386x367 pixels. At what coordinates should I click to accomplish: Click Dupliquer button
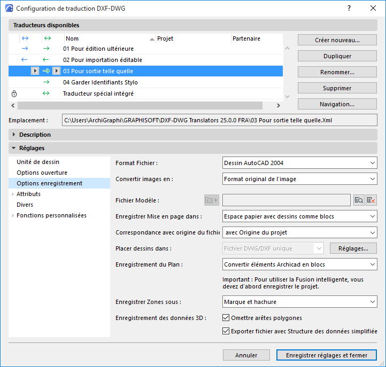[x=337, y=56]
